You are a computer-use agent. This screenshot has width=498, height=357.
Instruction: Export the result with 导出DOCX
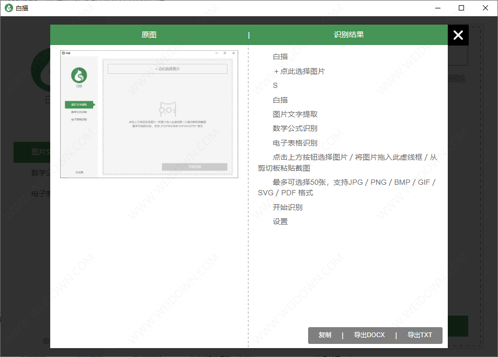(369, 335)
